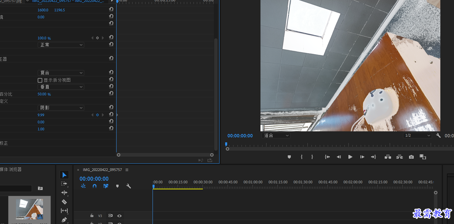This screenshot has width=454, height=224.
Task: Open the IMG_20220422_095757 sequence panel menu
Action: pos(127,170)
